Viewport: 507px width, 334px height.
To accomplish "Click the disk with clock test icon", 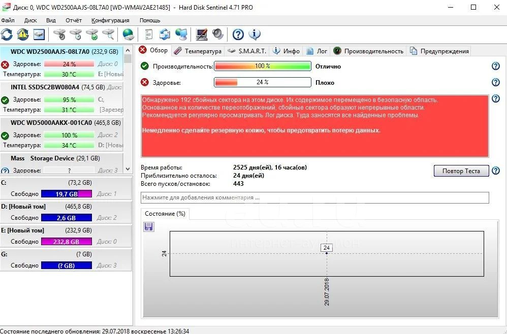I will 76,34.
